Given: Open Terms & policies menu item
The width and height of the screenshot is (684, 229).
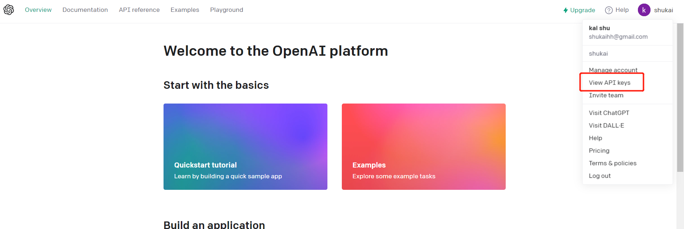Looking at the screenshot, I should (x=612, y=163).
